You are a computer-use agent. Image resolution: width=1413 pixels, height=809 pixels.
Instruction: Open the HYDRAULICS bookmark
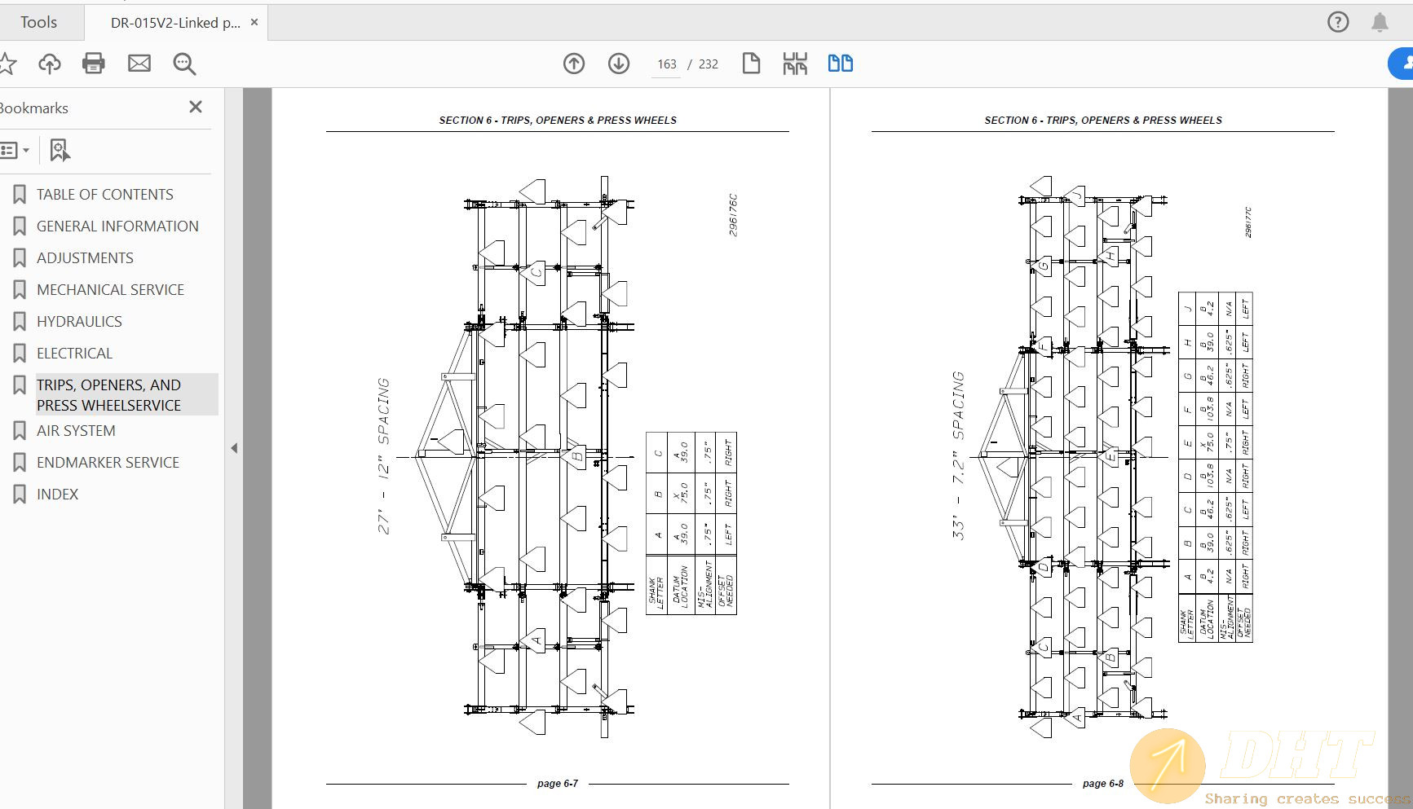pyautogui.click(x=79, y=322)
